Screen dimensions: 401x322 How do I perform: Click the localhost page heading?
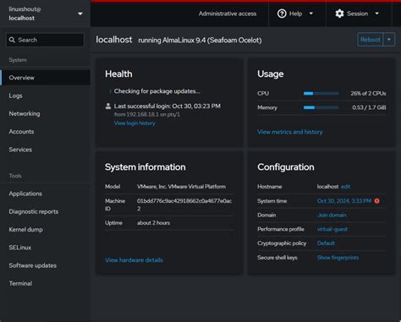tap(114, 40)
